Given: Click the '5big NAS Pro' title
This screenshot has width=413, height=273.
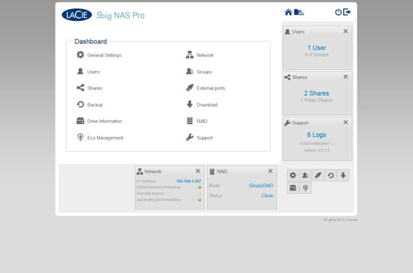Looking at the screenshot, I should pos(120,15).
